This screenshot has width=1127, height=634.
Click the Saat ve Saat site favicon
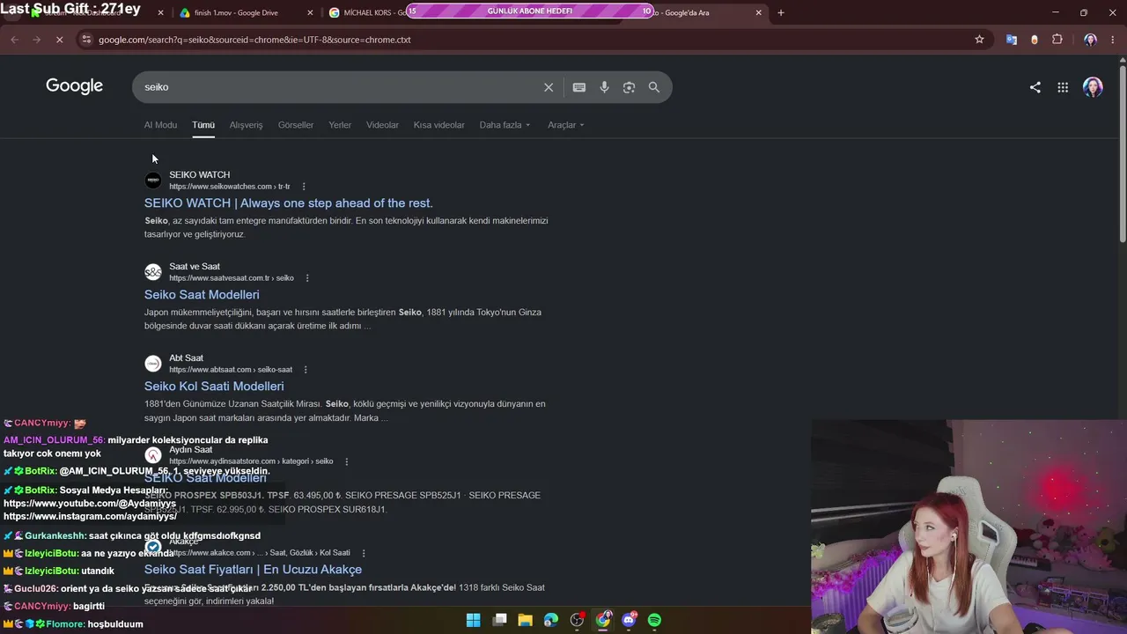coord(153,272)
